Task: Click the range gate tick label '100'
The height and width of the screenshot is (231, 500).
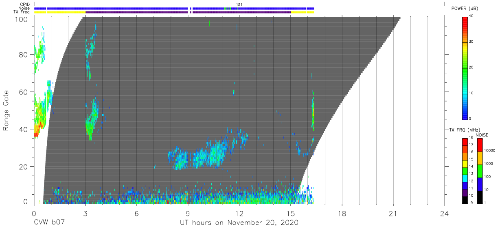Action: [x=21, y=19]
